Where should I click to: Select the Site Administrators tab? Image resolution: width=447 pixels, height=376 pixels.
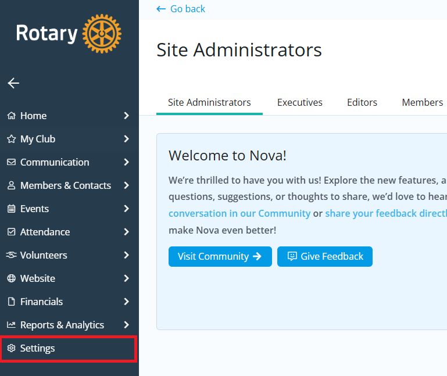pos(209,103)
